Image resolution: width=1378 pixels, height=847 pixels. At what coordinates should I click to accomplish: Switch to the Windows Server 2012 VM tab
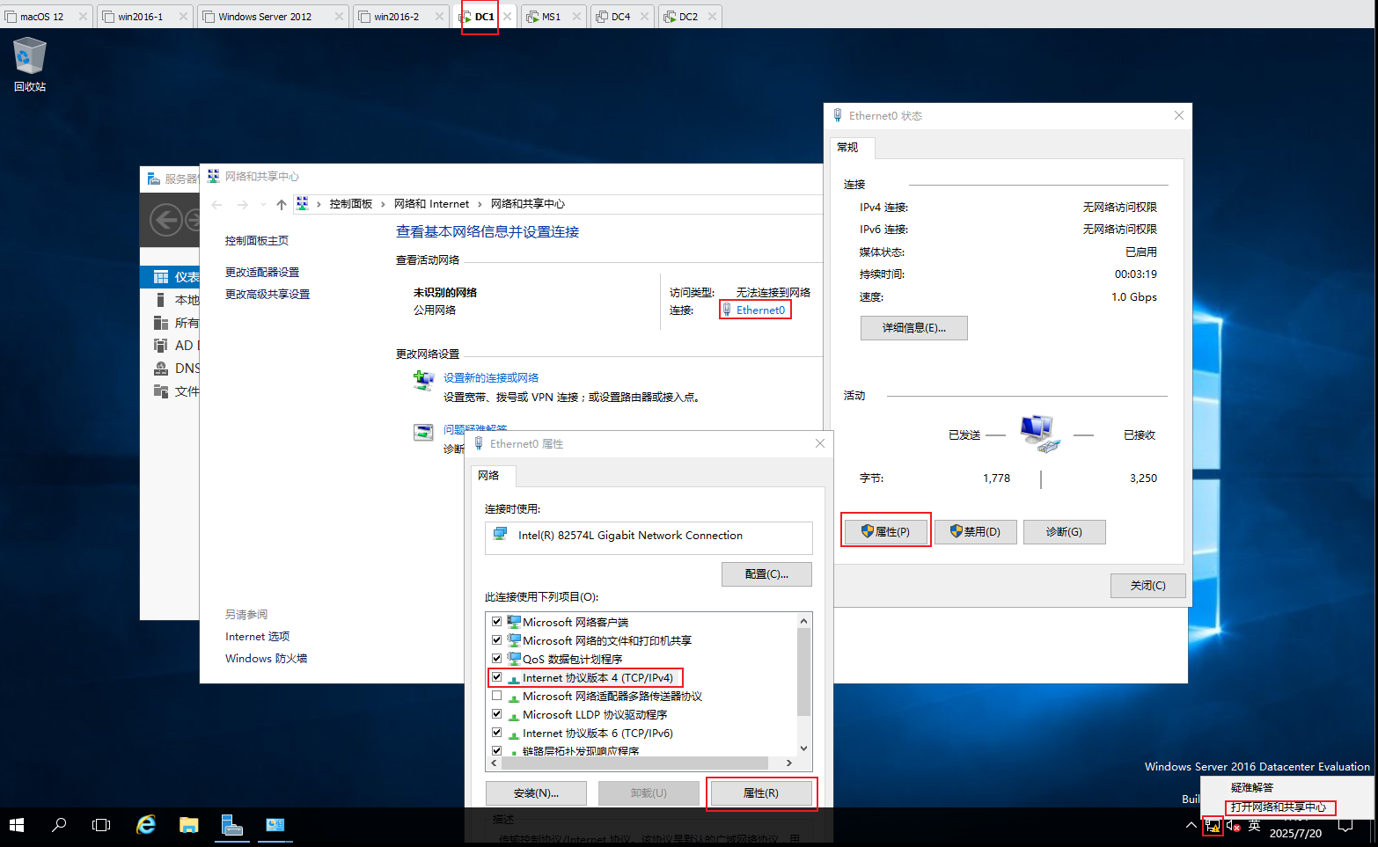click(265, 17)
